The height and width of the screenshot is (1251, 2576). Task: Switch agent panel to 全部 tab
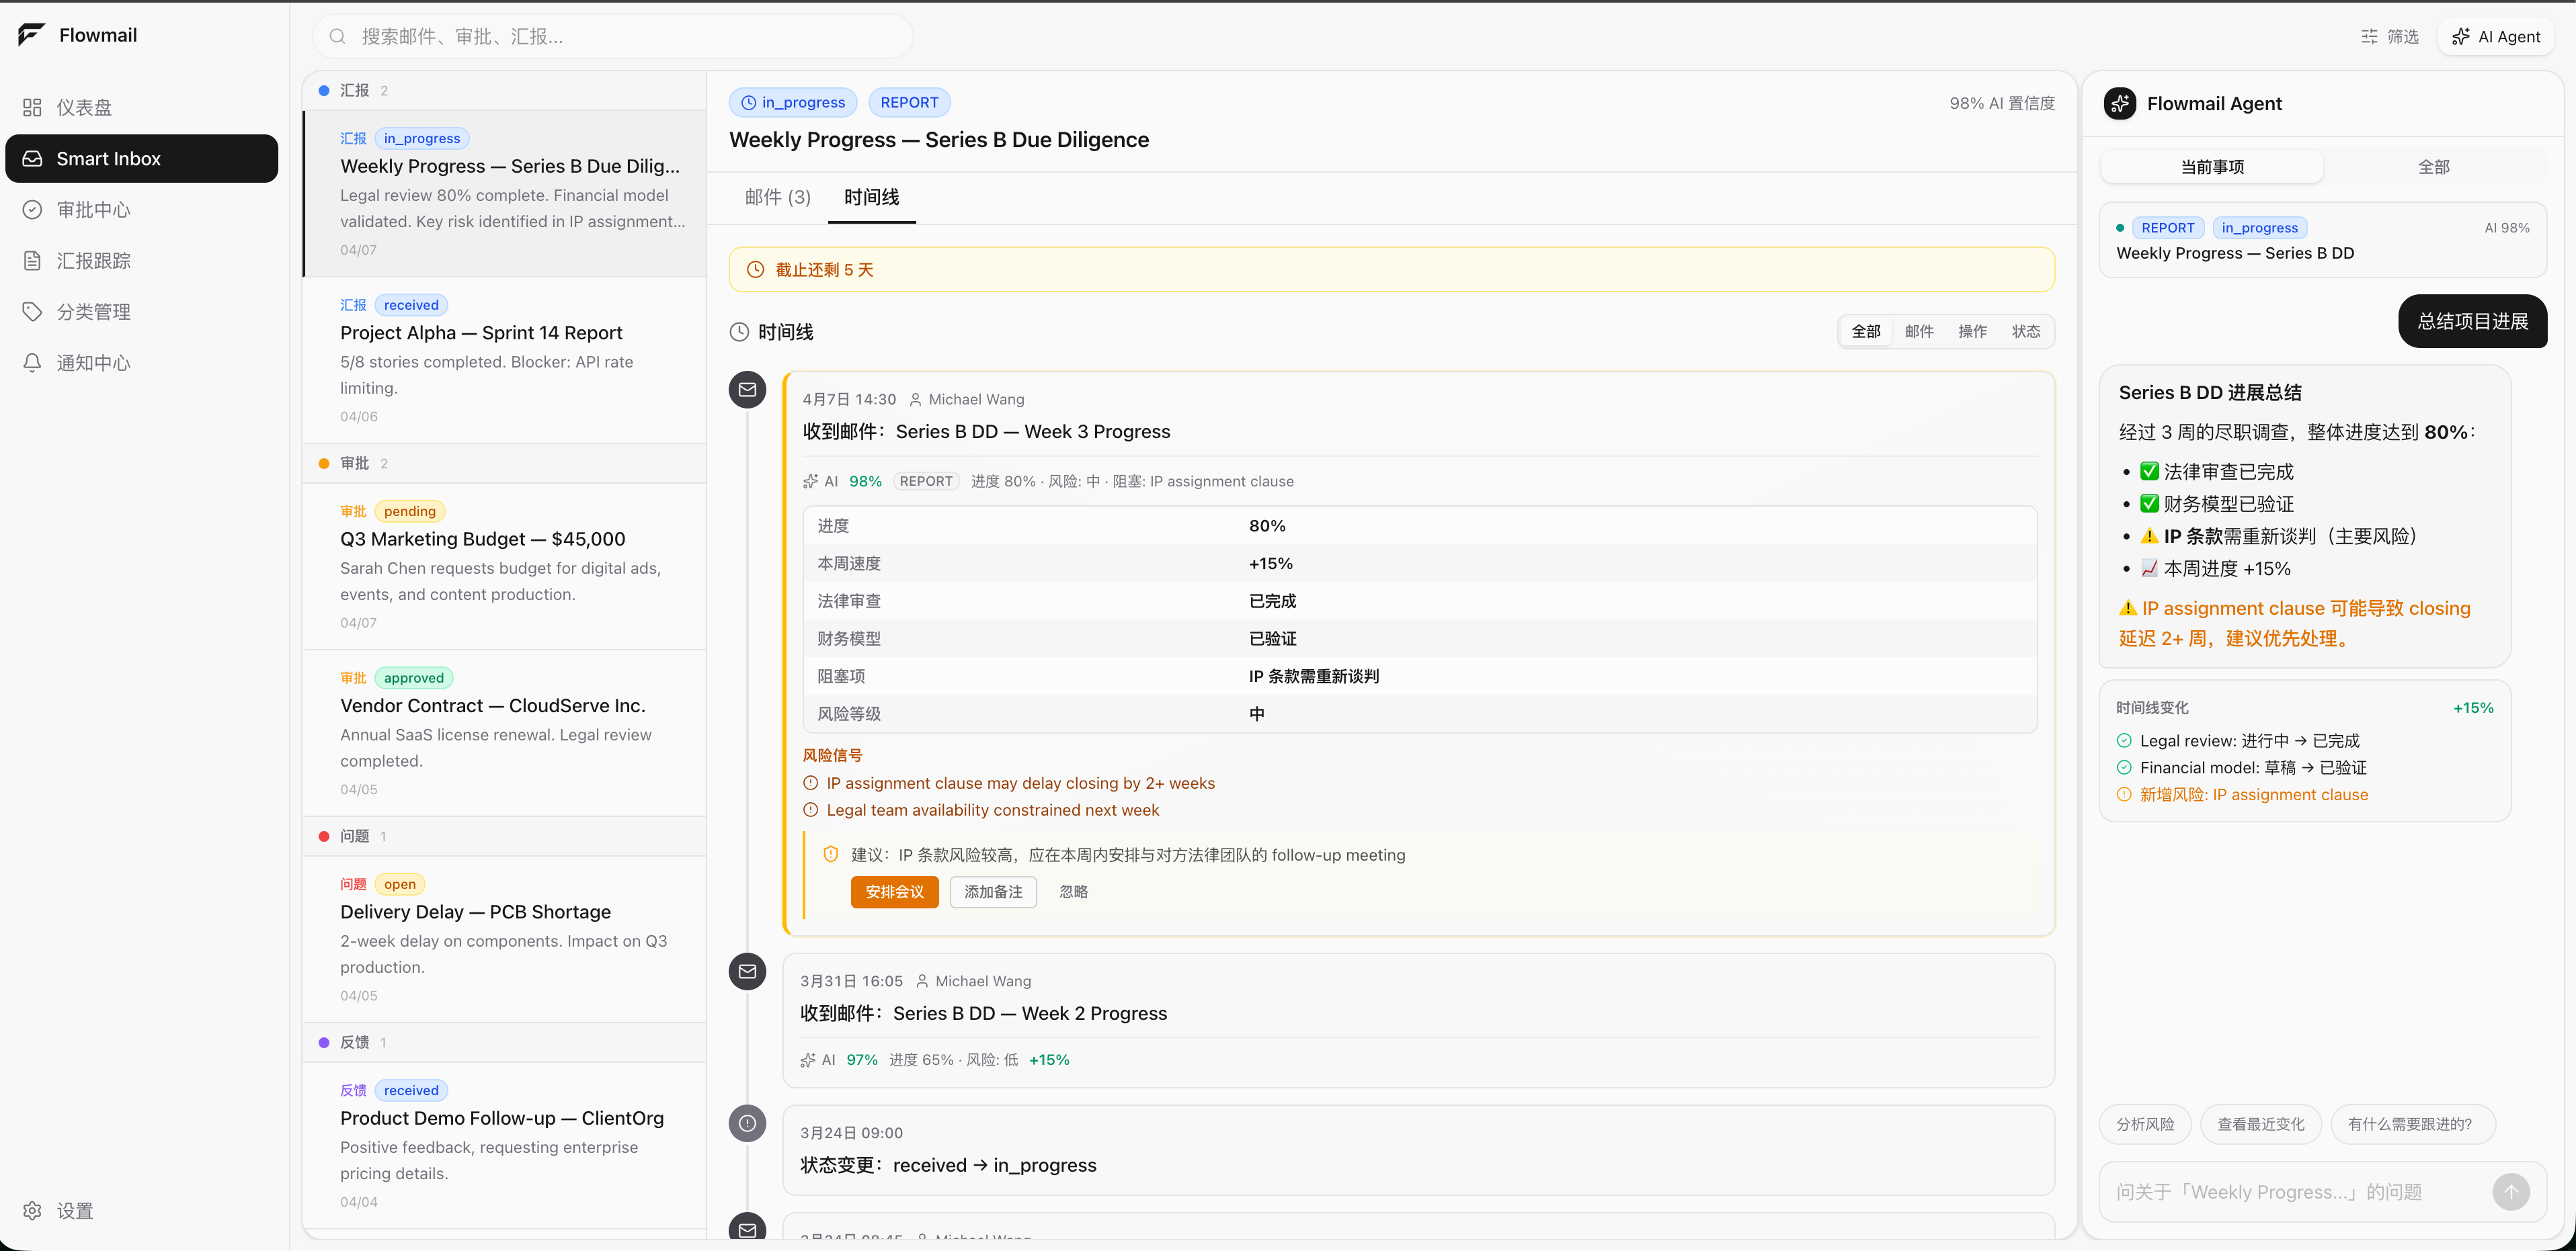pos(2434,167)
